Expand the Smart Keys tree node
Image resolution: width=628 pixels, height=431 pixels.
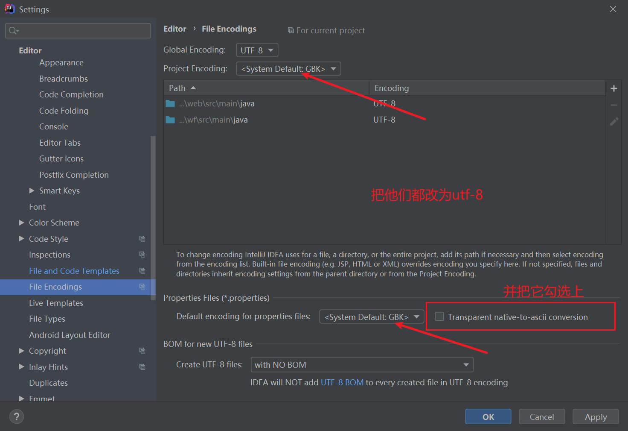click(32, 191)
